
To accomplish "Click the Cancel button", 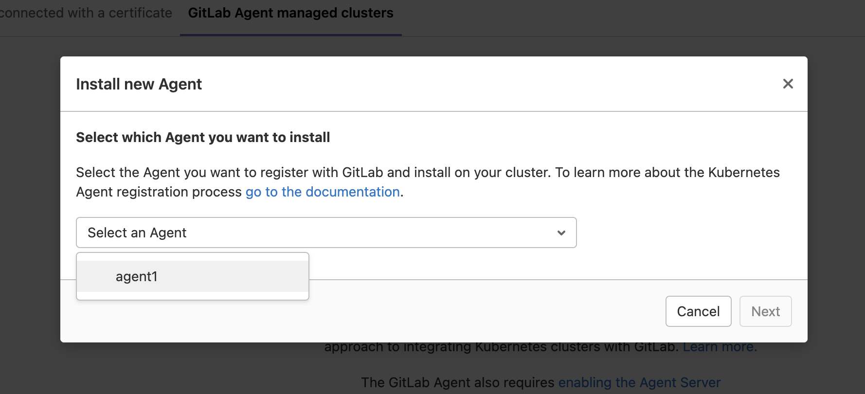I will 698,311.
